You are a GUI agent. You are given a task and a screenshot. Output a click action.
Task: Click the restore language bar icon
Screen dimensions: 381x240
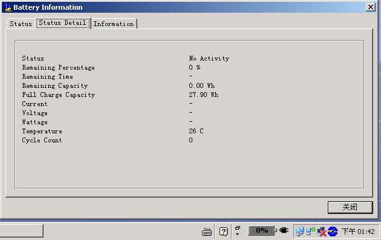(238, 228)
